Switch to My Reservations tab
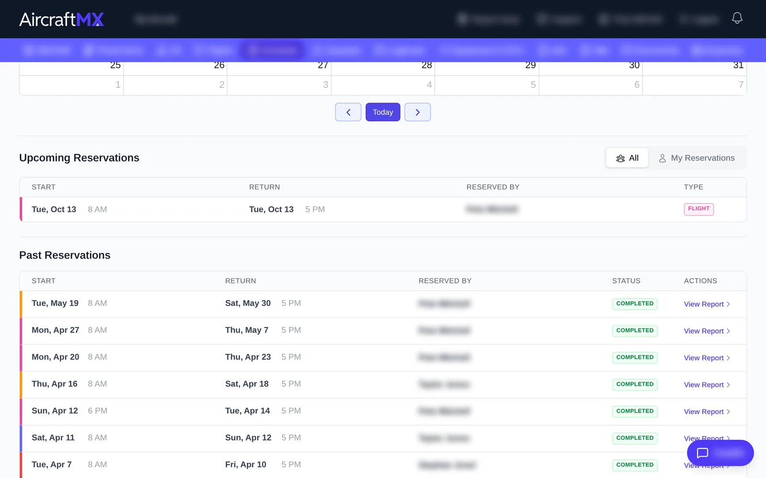The image size is (766, 478). click(697, 158)
